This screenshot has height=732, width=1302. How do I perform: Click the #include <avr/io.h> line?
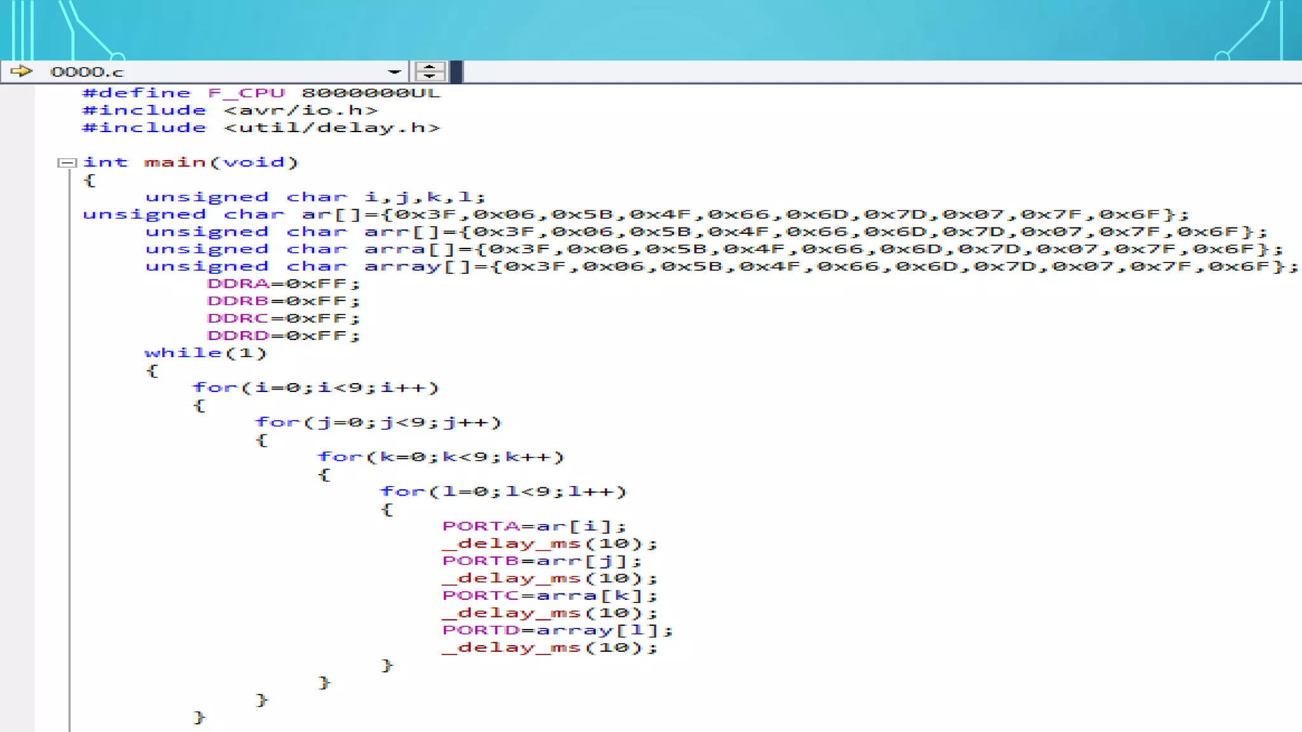tap(230, 111)
